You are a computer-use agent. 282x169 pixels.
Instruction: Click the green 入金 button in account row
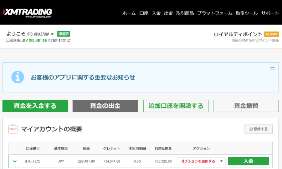[x=248, y=161]
